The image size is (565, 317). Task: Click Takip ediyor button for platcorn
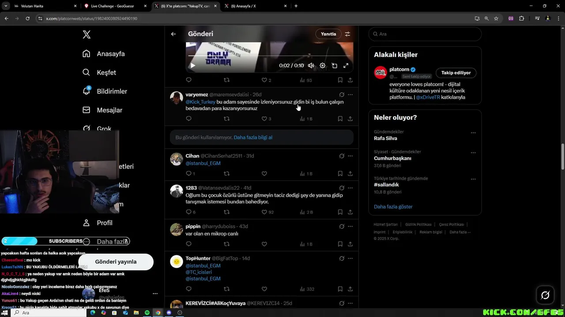pyautogui.click(x=456, y=73)
